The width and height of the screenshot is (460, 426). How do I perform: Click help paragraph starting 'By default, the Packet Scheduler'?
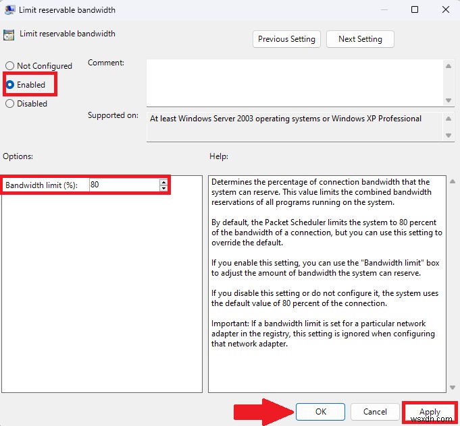coord(326,233)
